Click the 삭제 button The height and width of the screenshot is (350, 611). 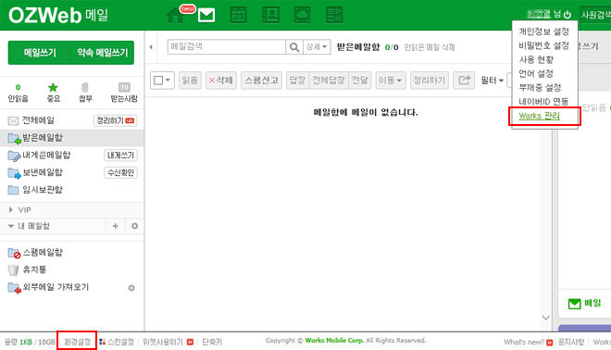(221, 81)
